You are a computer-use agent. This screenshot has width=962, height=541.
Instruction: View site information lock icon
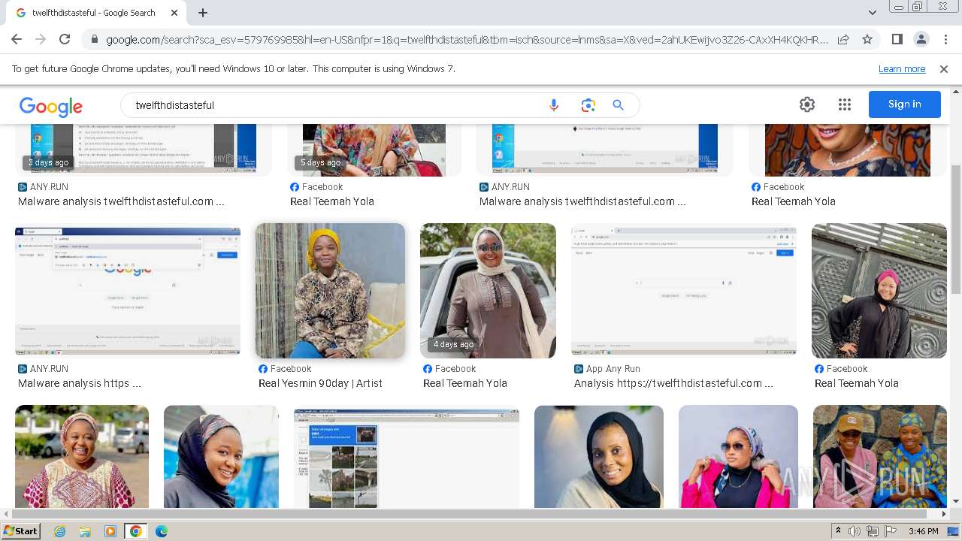[x=94, y=39]
